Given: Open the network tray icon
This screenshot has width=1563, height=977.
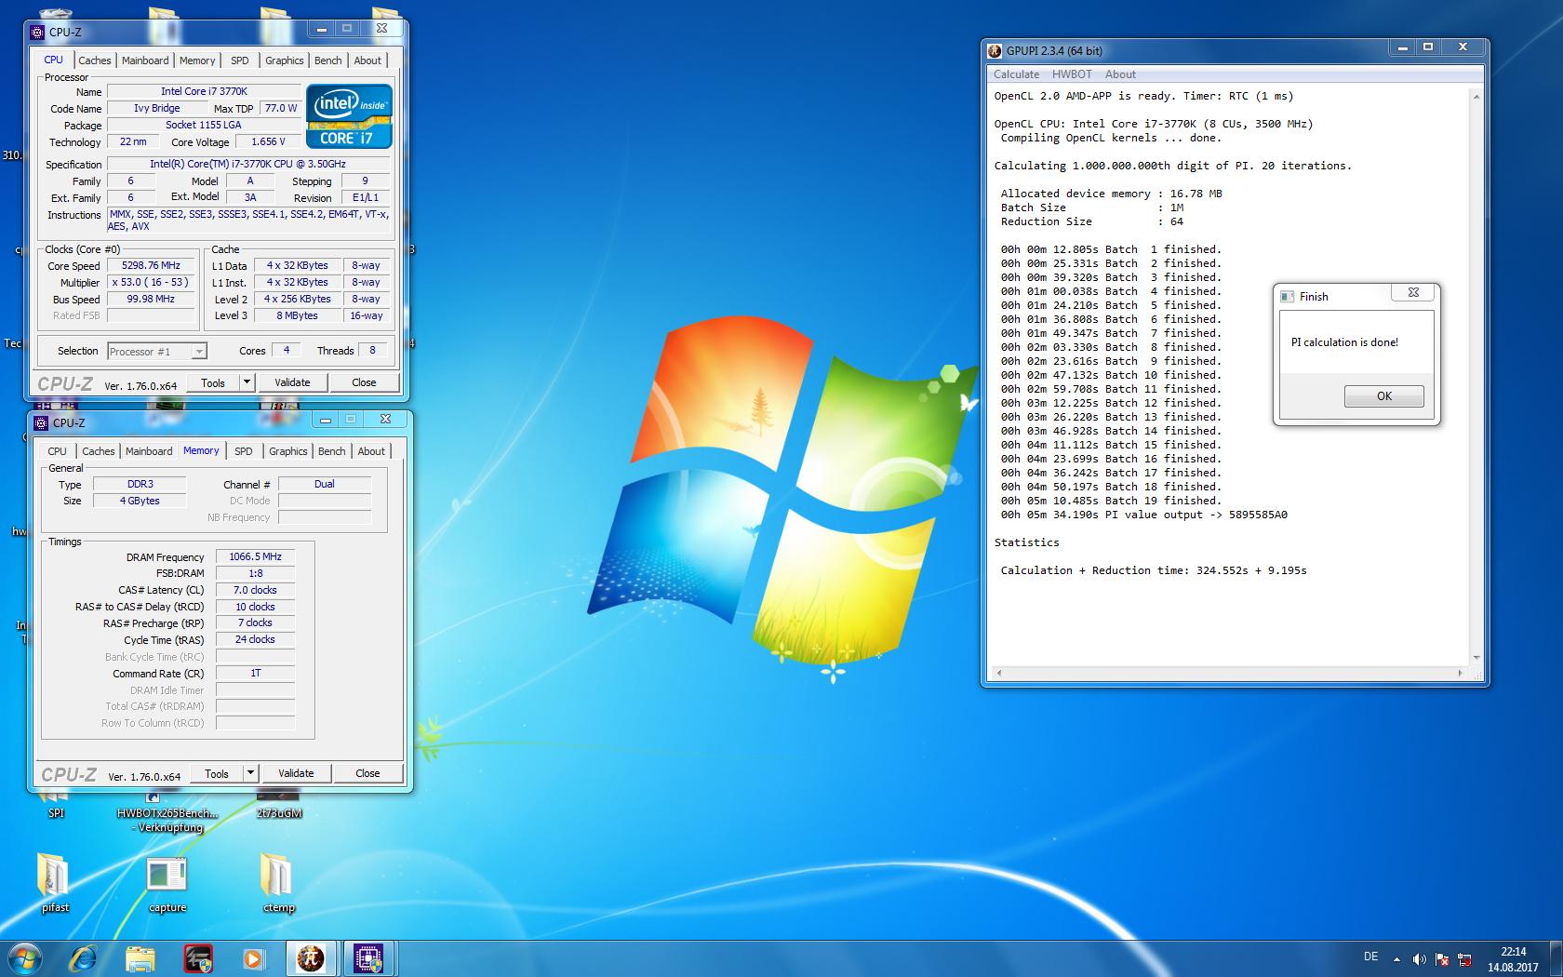Looking at the screenshot, I should pos(1465,958).
